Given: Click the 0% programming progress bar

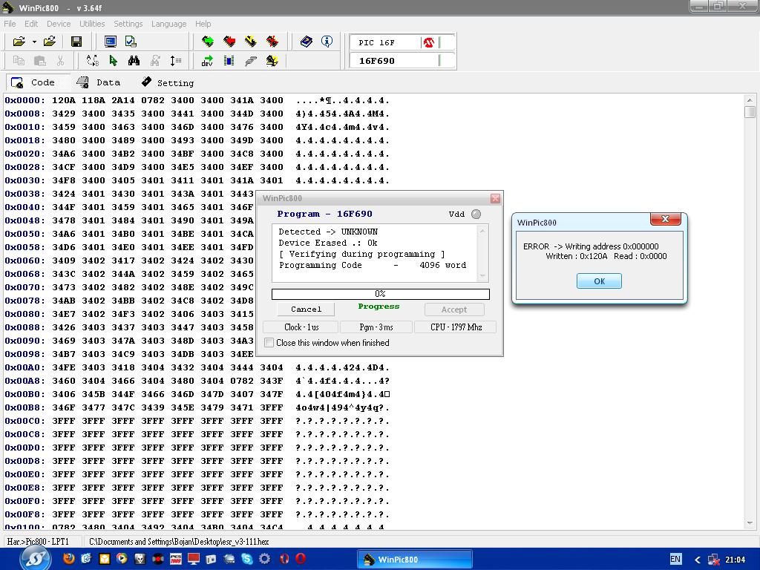Looking at the screenshot, I should click(x=380, y=294).
